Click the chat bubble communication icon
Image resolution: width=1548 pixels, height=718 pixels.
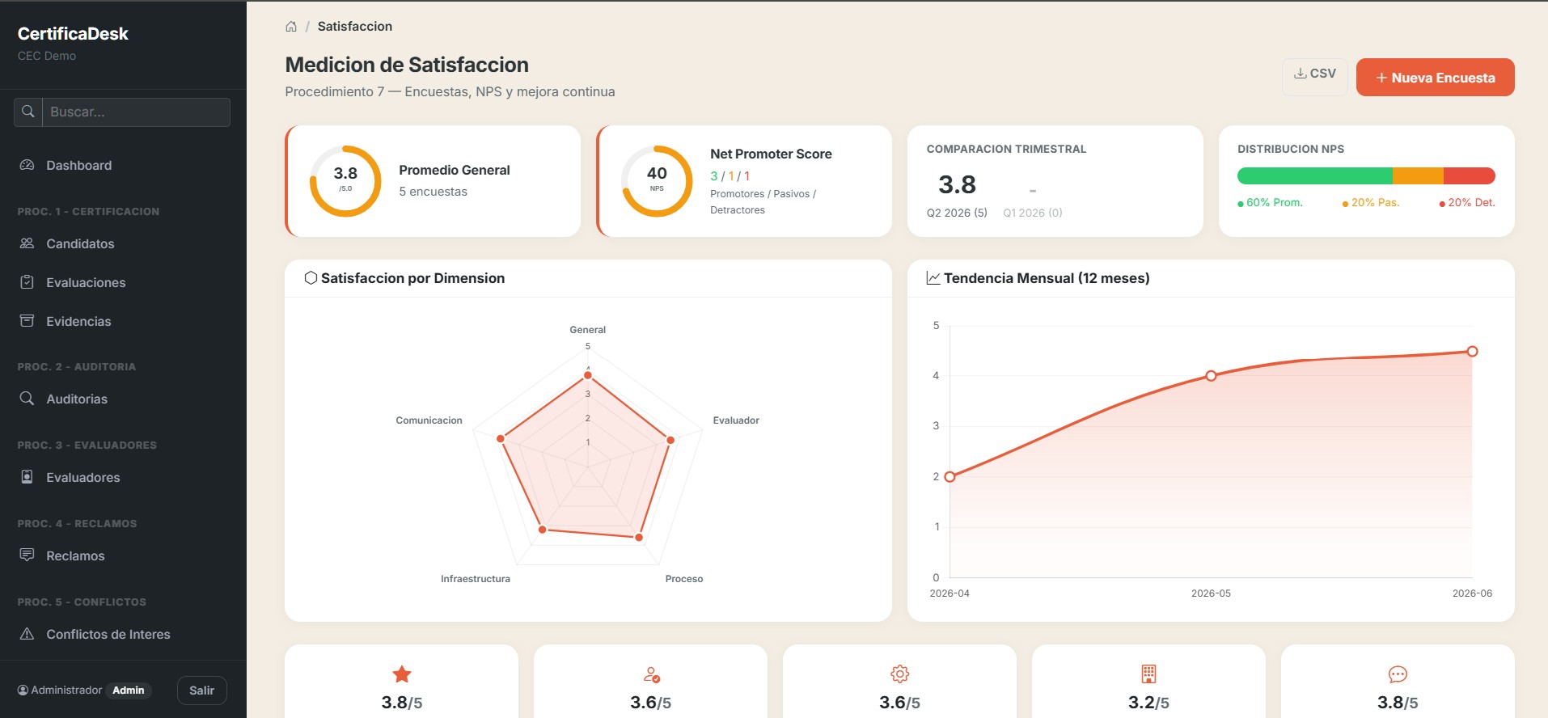[x=1398, y=674]
